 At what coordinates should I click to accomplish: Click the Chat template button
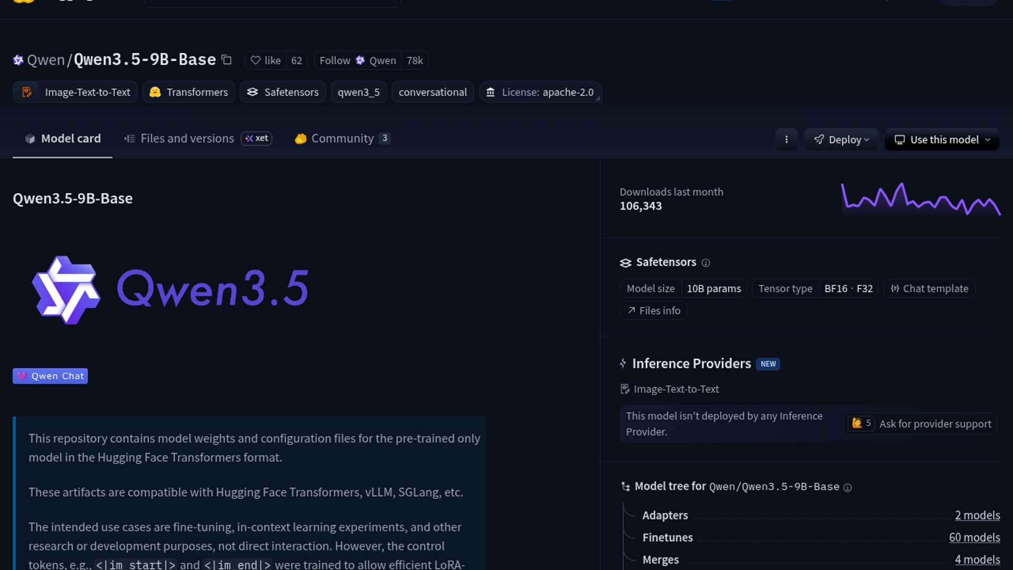[x=929, y=289]
